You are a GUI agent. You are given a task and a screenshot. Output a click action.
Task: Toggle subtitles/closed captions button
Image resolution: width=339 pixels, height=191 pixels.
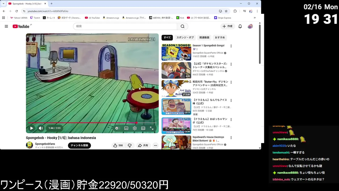tap(126, 128)
